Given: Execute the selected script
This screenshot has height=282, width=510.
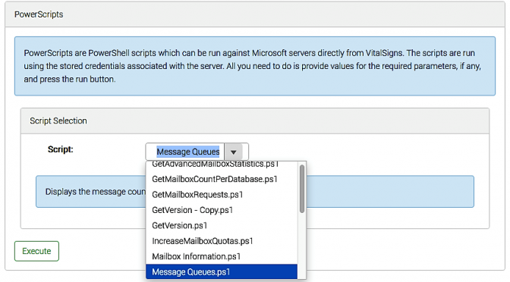Looking at the screenshot, I should [36, 251].
